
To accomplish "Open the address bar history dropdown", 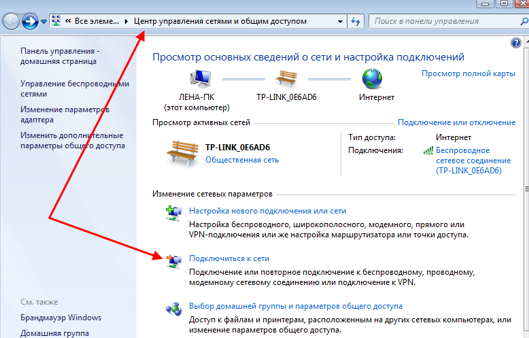I will [x=340, y=22].
